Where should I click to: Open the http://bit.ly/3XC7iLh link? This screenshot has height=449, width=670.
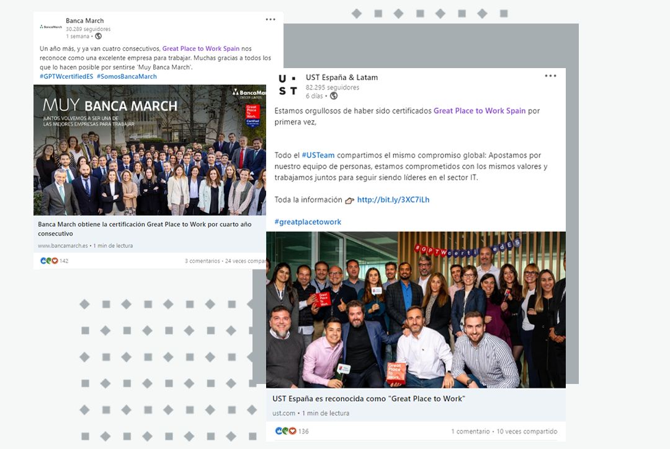[393, 199]
